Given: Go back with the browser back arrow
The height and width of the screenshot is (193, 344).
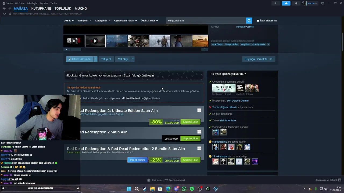Looking at the screenshot, I should coord(4,9).
